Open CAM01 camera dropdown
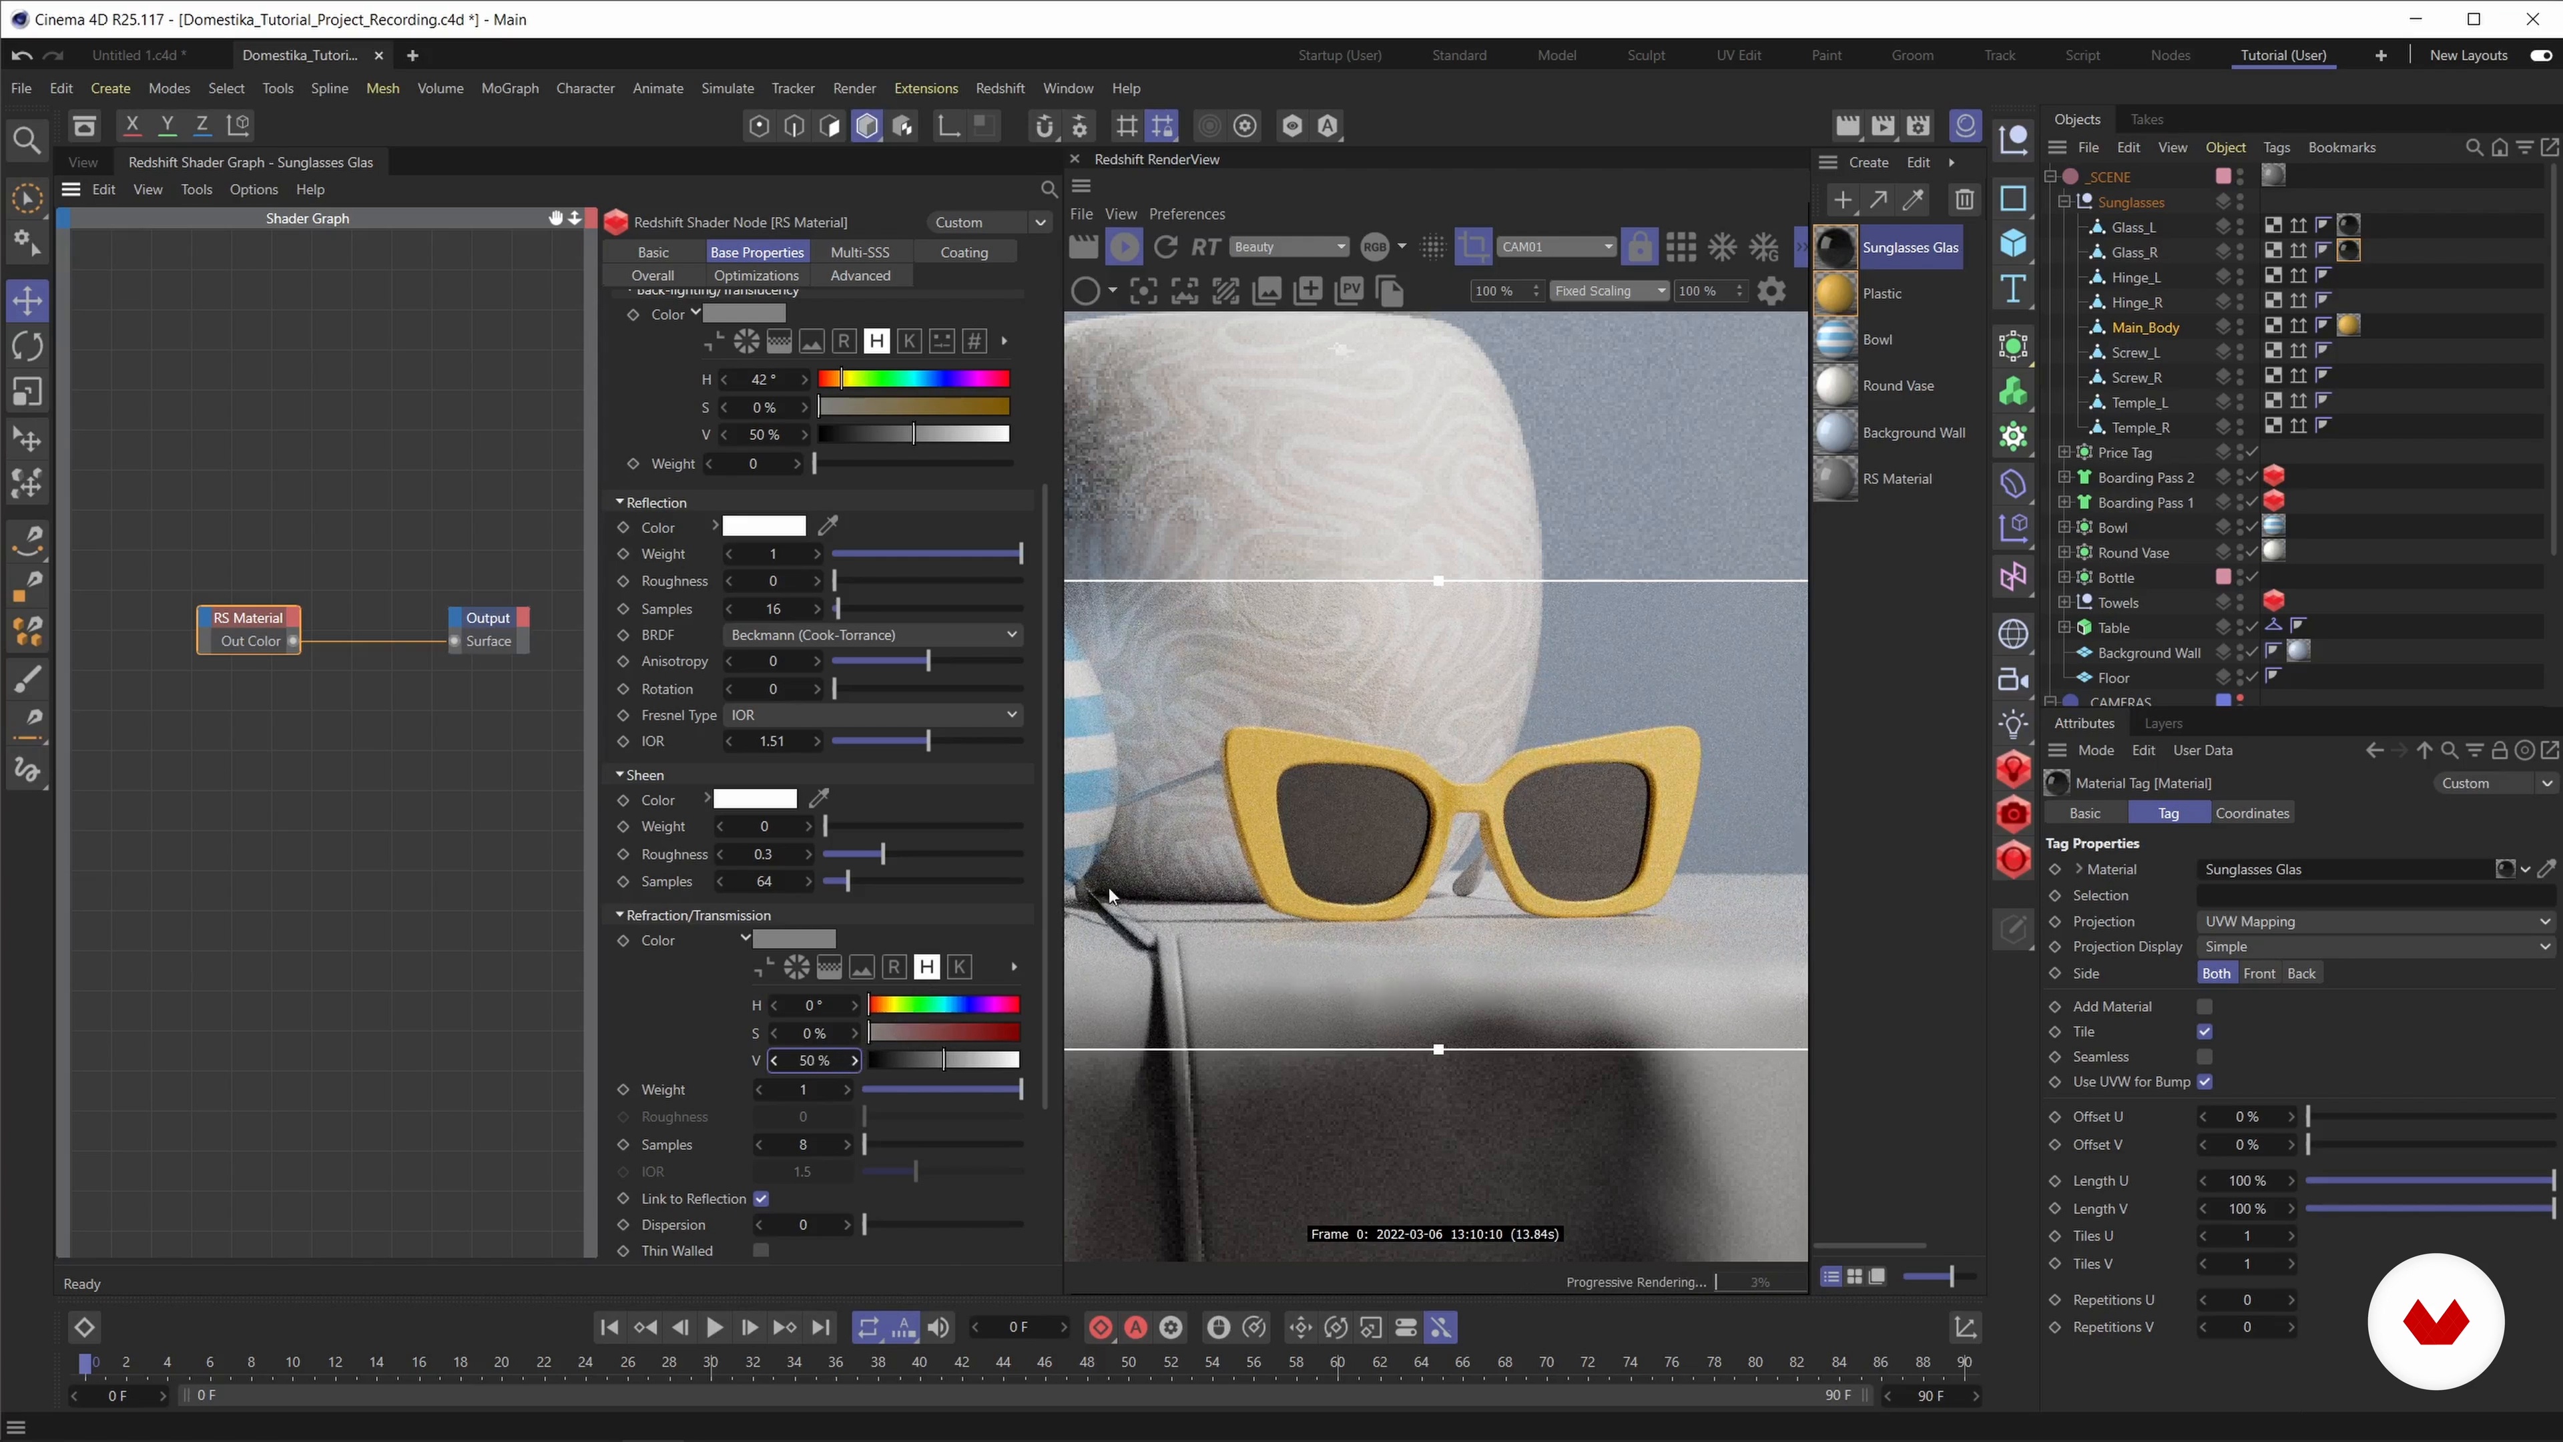The image size is (2563, 1442). tap(1556, 247)
